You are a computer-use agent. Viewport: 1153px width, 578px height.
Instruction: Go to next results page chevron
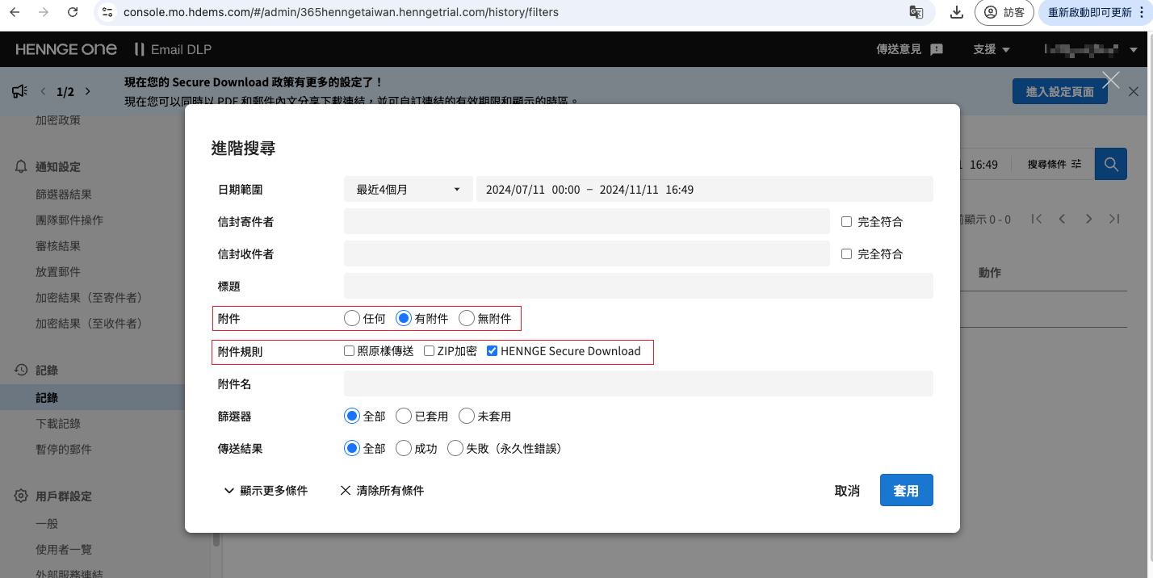point(1088,219)
